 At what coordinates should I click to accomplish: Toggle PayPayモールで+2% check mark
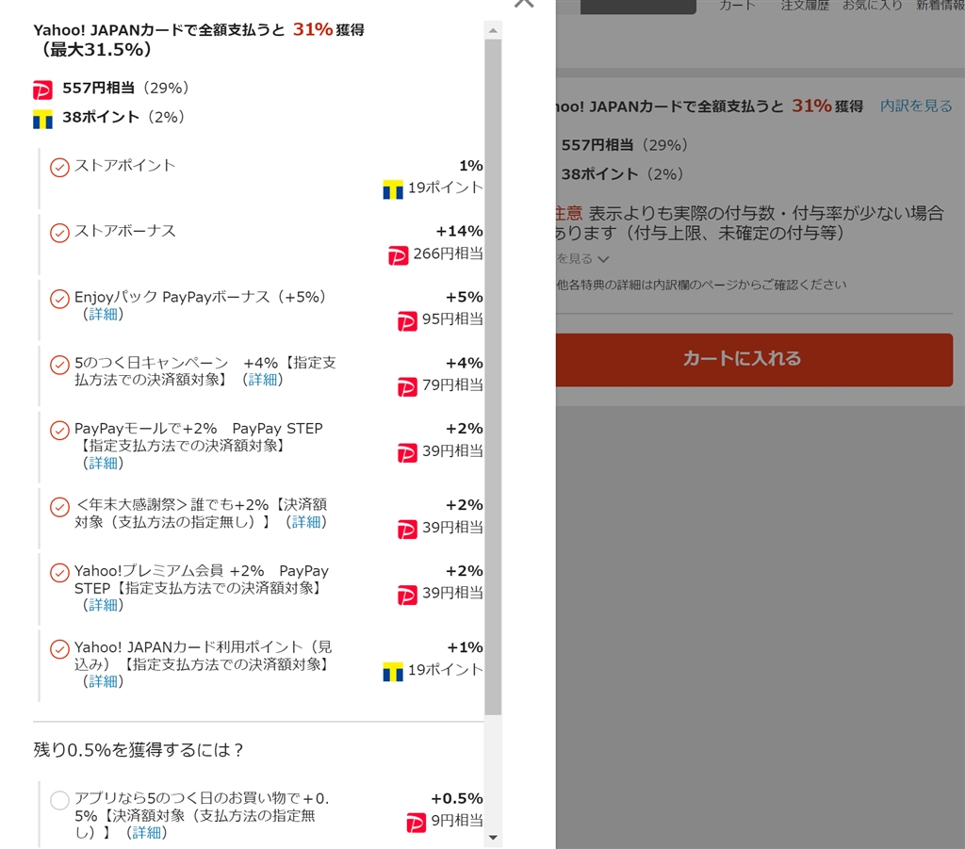tap(59, 430)
